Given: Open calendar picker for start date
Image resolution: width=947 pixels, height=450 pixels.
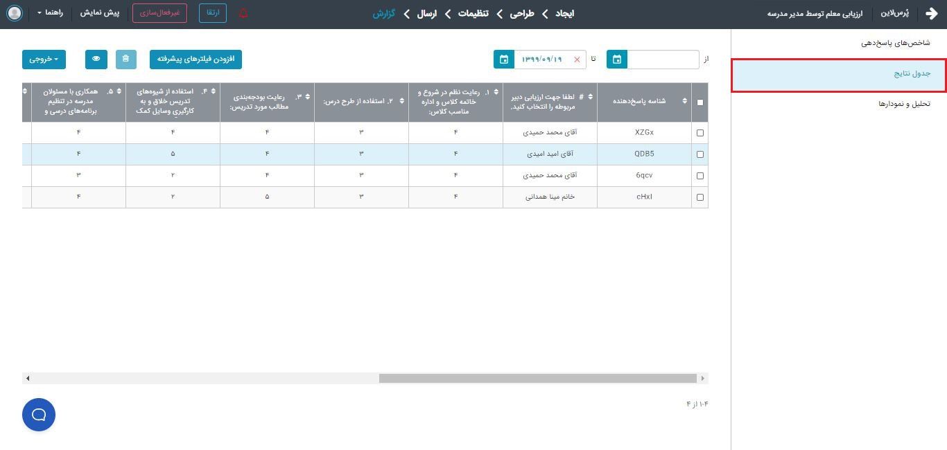Looking at the screenshot, I should (616, 60).
